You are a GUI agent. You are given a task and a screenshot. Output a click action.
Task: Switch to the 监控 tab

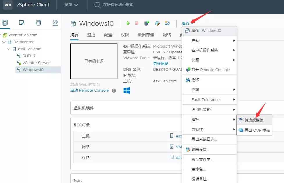[x=91, y=35]
